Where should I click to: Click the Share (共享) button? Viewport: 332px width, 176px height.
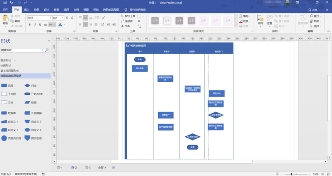pyautogui.click(x=313, y=10)
